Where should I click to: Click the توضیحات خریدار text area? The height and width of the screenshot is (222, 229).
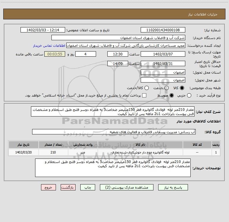tap(113, 168)
